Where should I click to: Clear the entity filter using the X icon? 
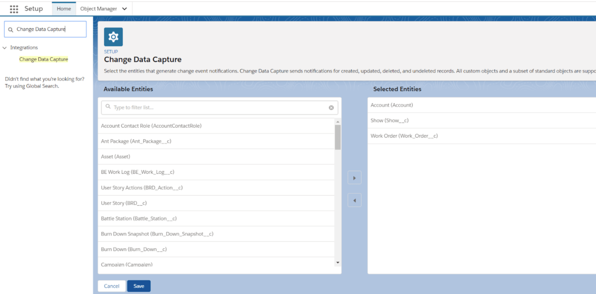tap(331, 107)
